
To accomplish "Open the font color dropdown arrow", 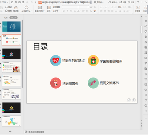I will pos(81,11).
